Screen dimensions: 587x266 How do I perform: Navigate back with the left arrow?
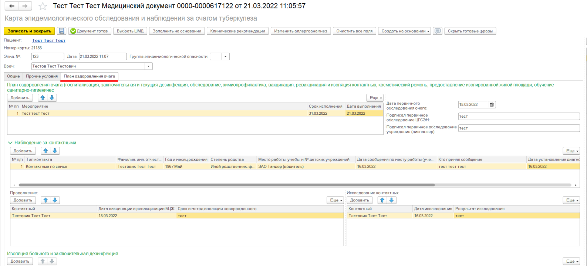point(12,6)
